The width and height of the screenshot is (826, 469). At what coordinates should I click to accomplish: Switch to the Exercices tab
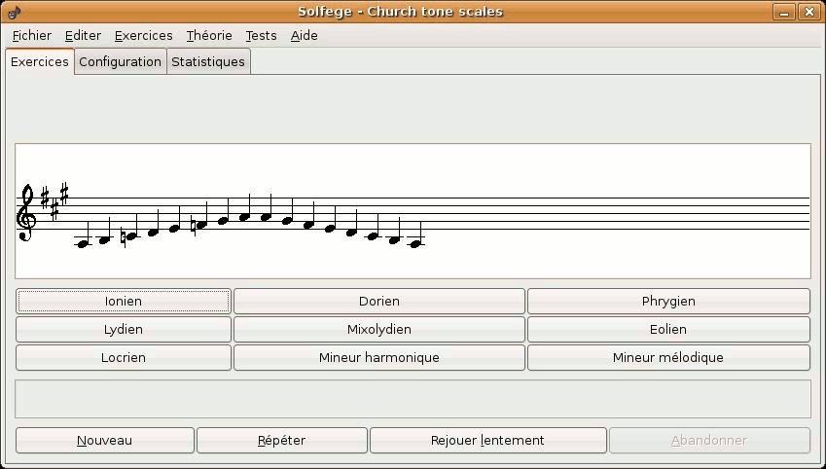[x=40, y=61]
